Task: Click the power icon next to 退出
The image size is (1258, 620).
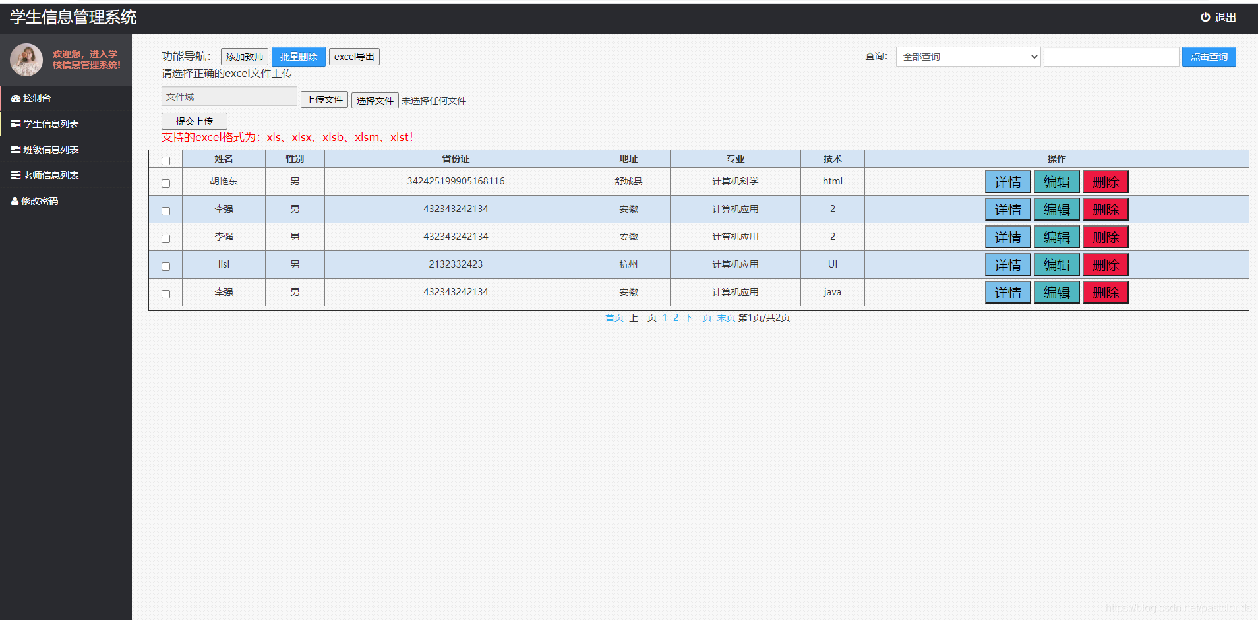Action: (x=1205, y=17)
